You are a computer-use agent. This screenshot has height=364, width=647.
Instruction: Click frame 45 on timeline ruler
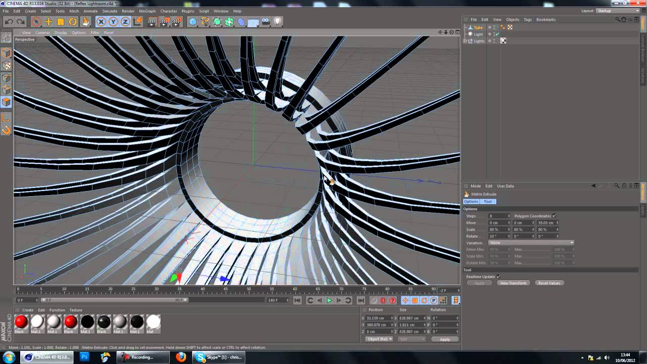pyautogui.click(x=225, y=289)
